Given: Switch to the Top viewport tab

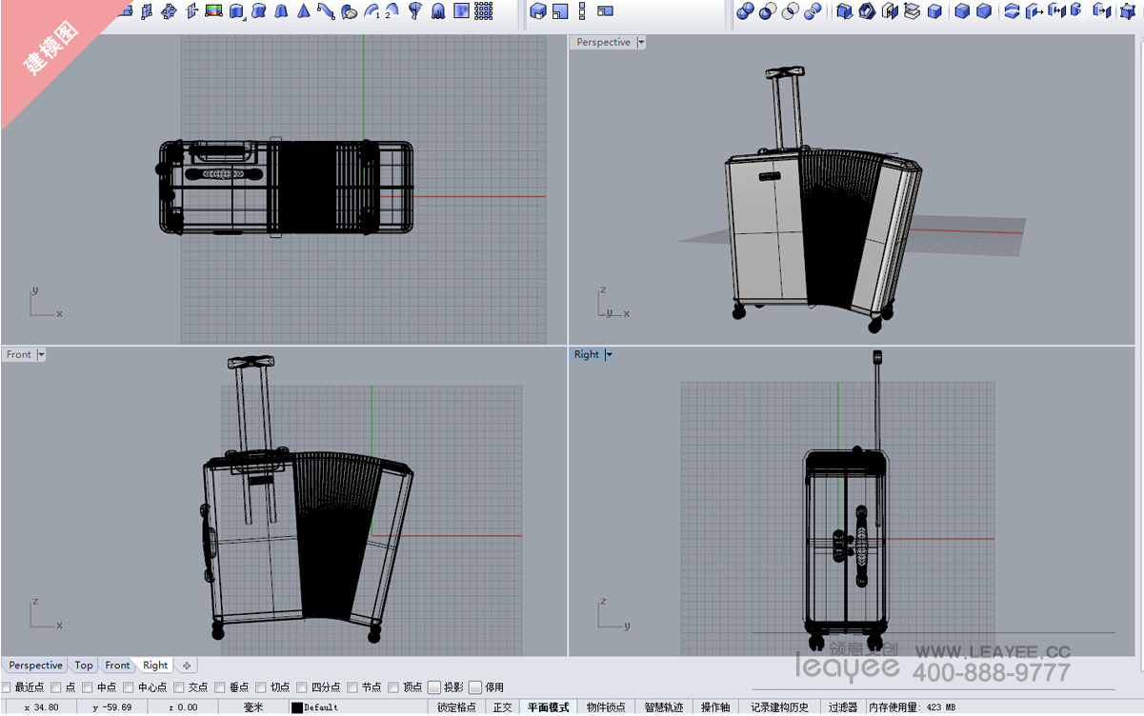Looking at the screenshot, I should (x=84, y=666).
